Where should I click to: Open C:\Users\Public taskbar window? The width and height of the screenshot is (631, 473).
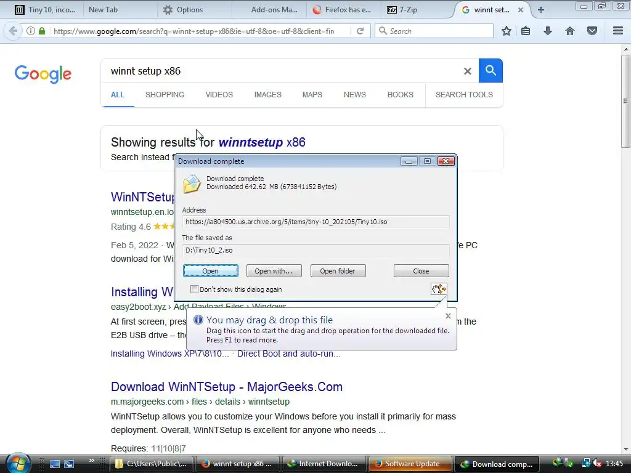(152, 464)
